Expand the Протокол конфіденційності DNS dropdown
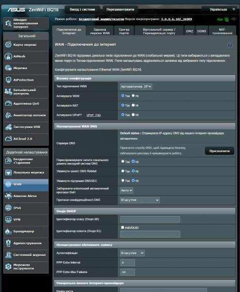240x292 pixels. [140, 200]
